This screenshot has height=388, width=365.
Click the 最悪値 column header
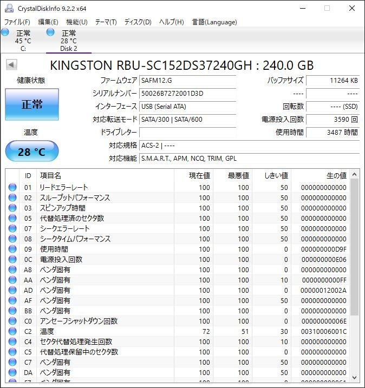pyautogui.click(x=233, y=175)
